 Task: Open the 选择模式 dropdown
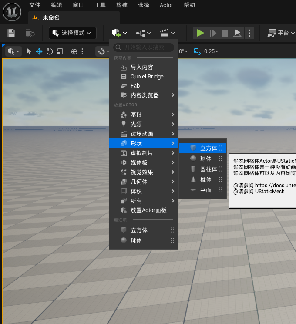click(x=72, y=33)
